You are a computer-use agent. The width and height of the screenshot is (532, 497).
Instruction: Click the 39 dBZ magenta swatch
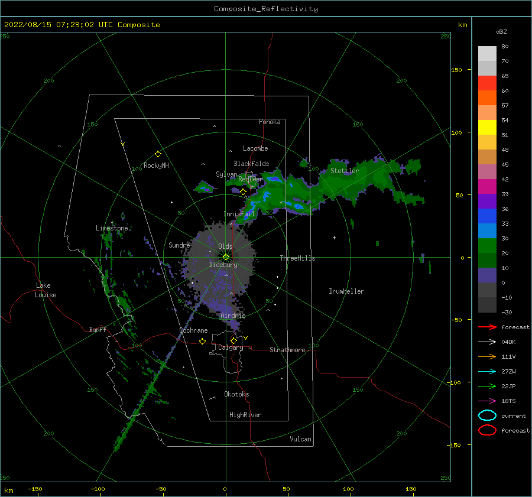(487, 186)
